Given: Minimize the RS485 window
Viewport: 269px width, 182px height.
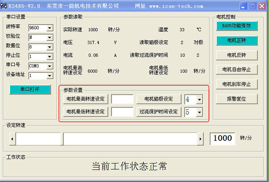Looking at the screenshot, I should 243,6.
